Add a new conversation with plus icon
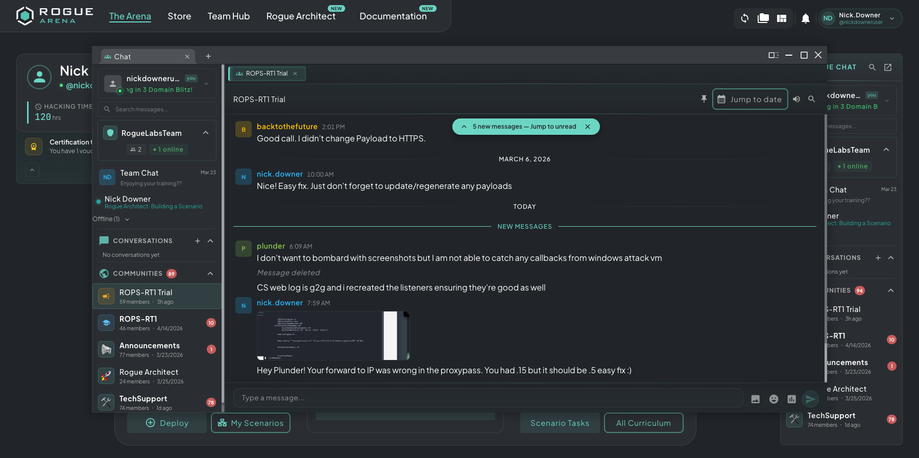The image size is (919, 458). [x=198, y=241]
